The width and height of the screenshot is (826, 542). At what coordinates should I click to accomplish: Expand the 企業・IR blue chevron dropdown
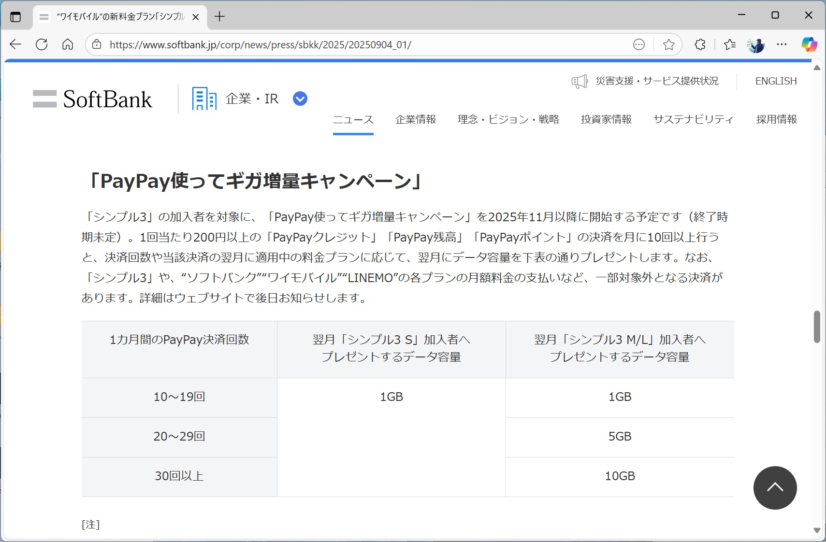pyautogui.click(x=300, y=98)
